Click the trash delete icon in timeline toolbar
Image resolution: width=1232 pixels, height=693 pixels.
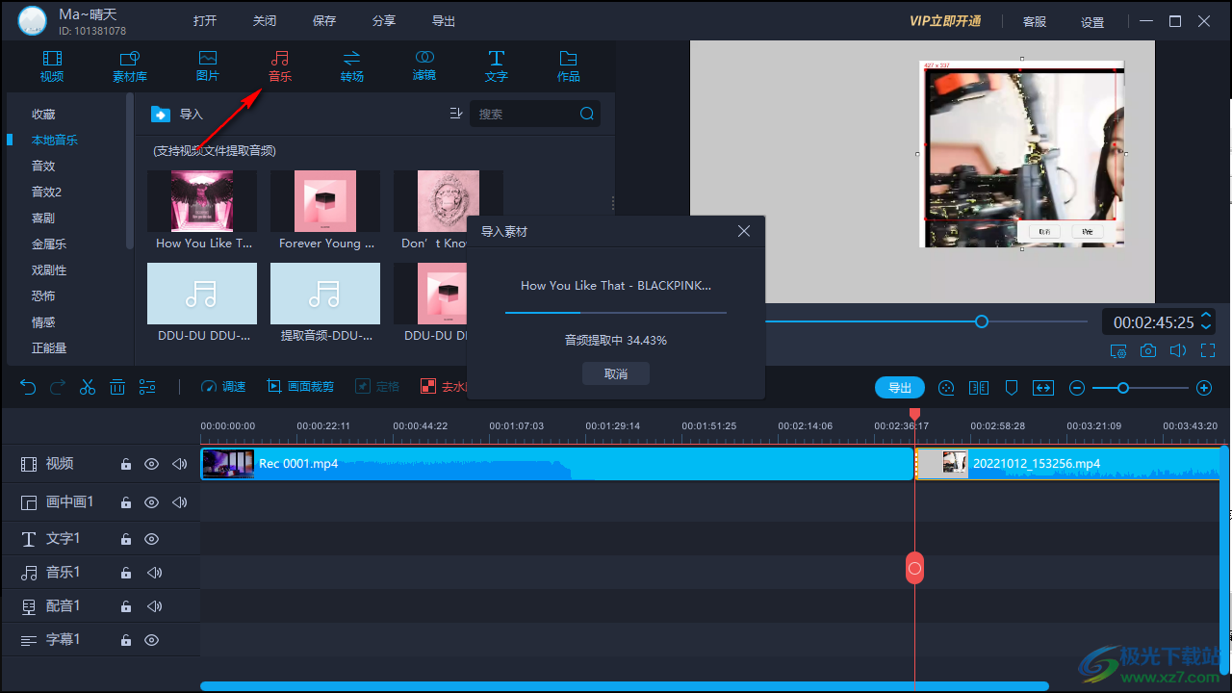[x=117, y=387]
